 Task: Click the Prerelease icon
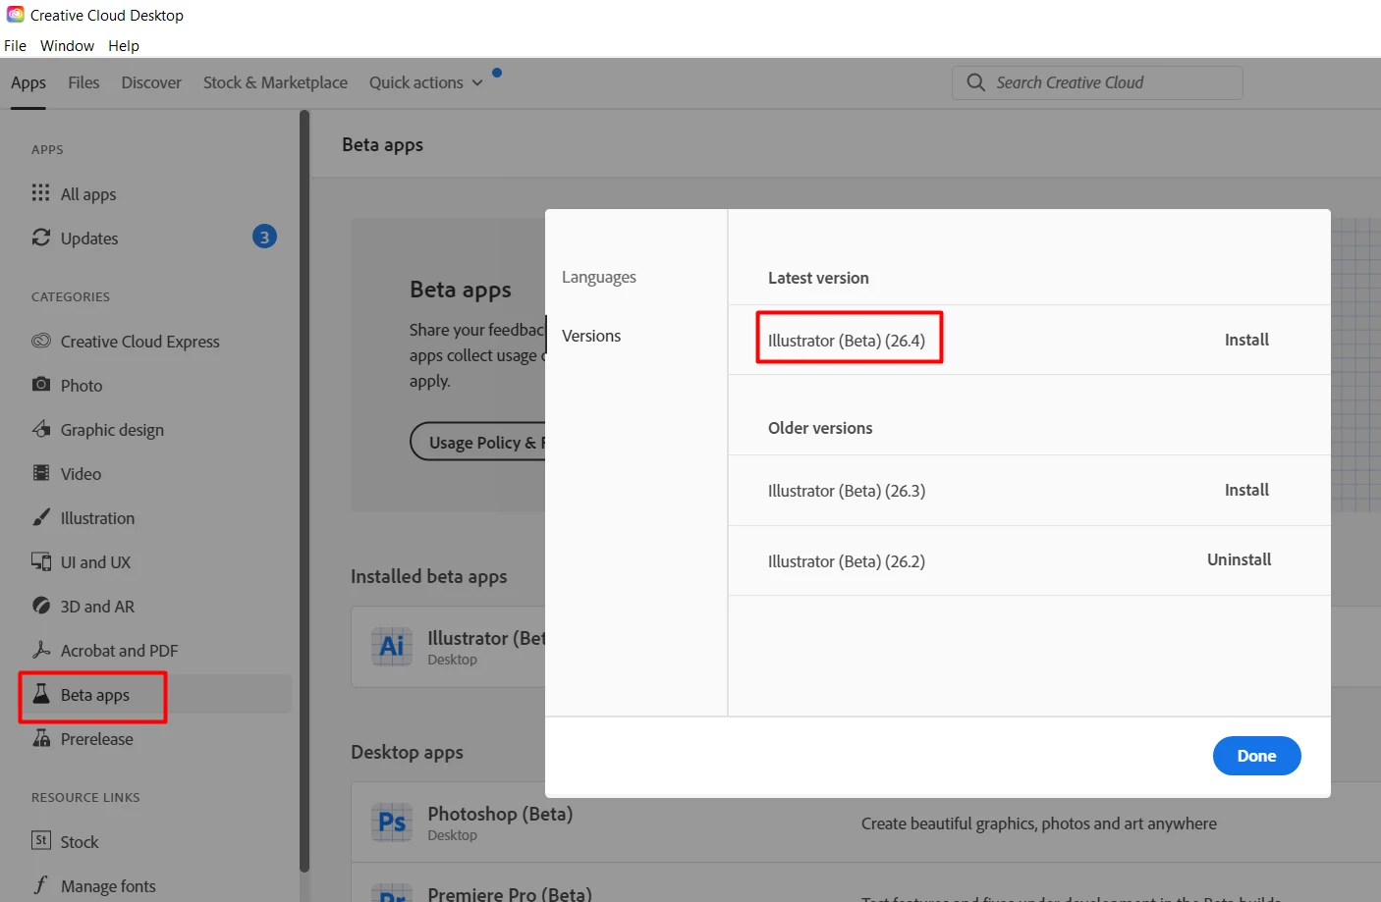coord(40,737)
